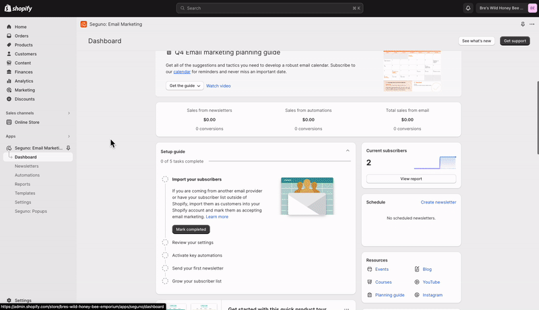This screenshot has height=310, width=539.
Task: Toggle the Send your first newsletter circle
Action: (x=165, y=268)
